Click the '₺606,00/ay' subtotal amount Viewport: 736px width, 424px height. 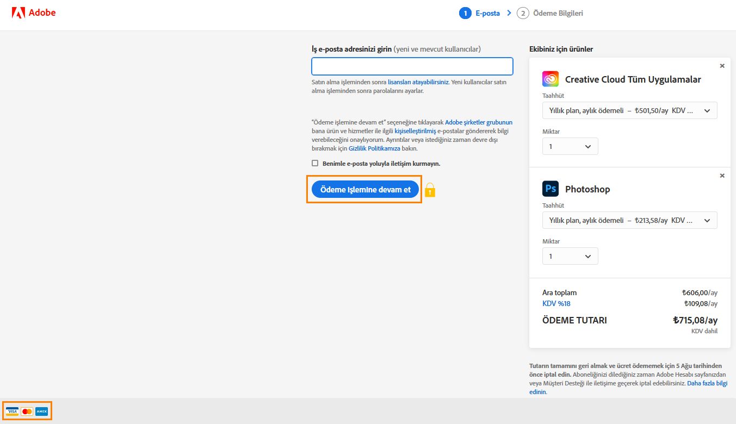tap(700, 292)
